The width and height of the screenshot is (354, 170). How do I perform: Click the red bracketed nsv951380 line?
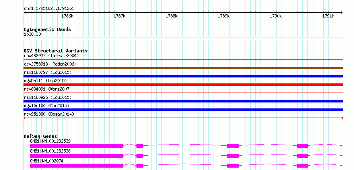[183, 118]
